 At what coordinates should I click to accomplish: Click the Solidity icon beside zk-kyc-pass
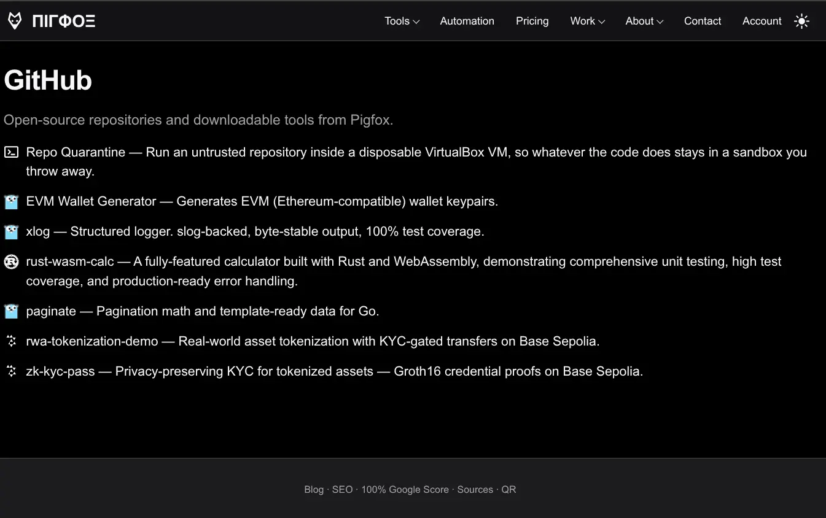click(11, 371)
